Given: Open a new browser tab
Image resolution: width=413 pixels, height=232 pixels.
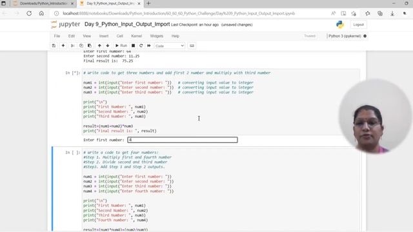Looking at the screenshot, I should 148,3.
